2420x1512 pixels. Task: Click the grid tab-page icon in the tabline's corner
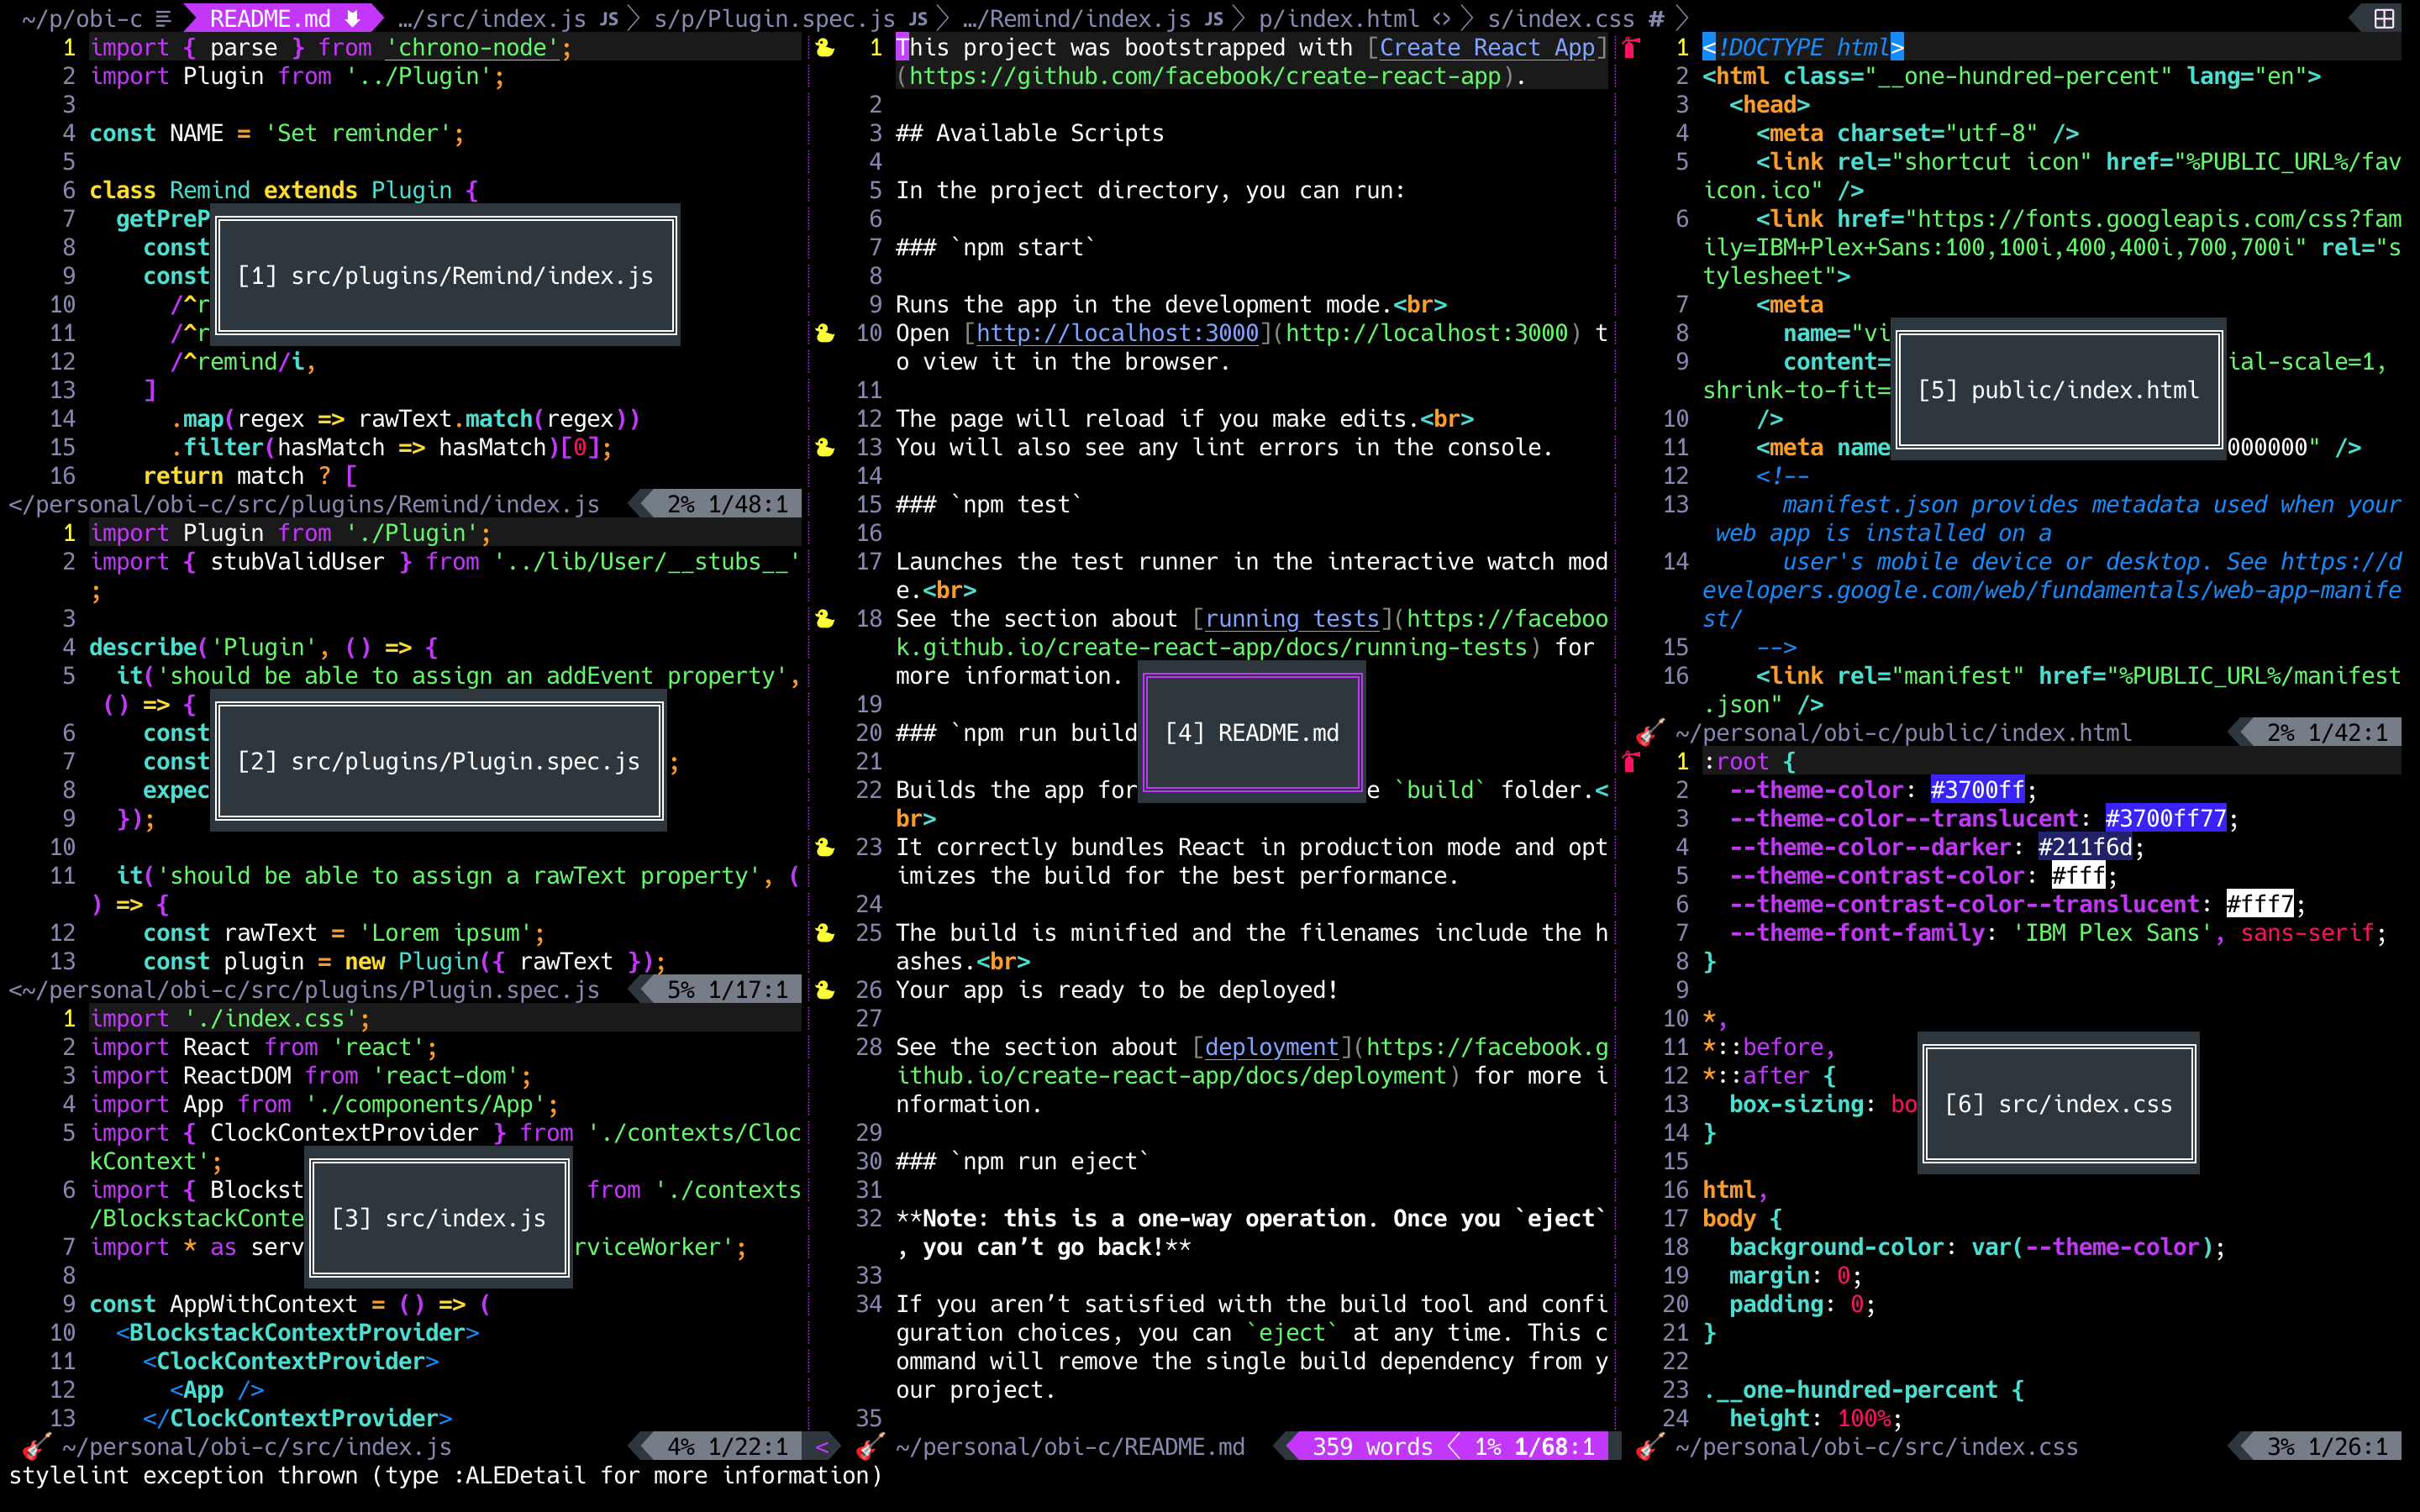(2384, 18)
